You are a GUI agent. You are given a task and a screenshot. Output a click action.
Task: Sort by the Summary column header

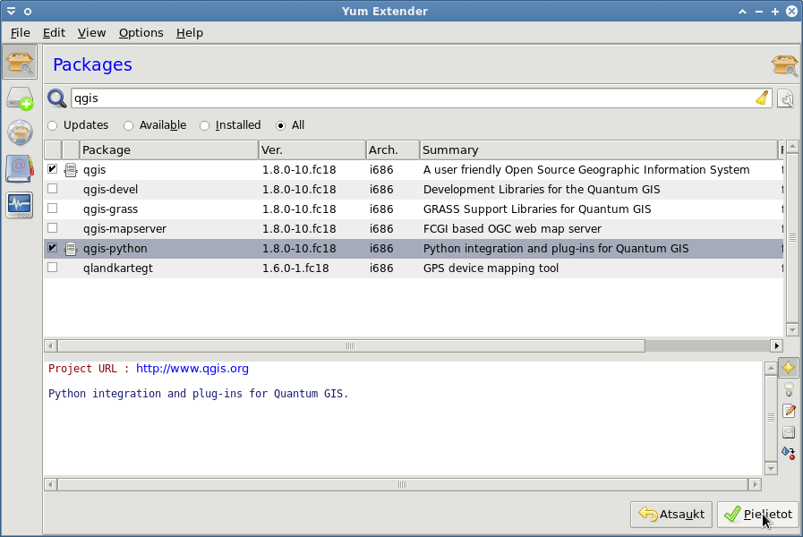point(598,150)
